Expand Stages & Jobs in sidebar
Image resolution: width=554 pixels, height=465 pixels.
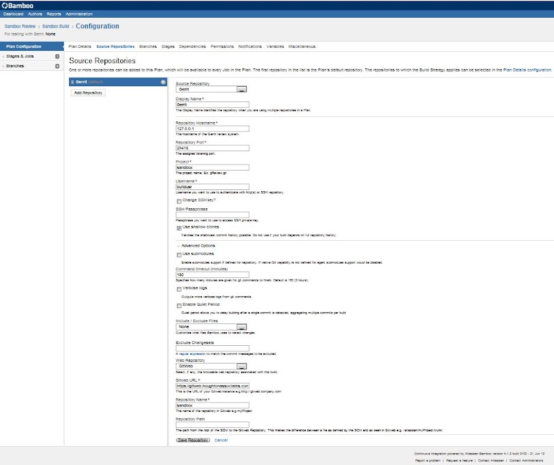[20, 56]
